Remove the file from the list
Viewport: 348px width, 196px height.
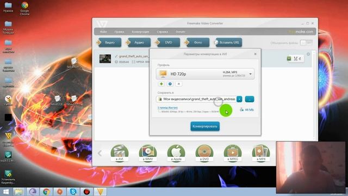click(x=308, y=54)
